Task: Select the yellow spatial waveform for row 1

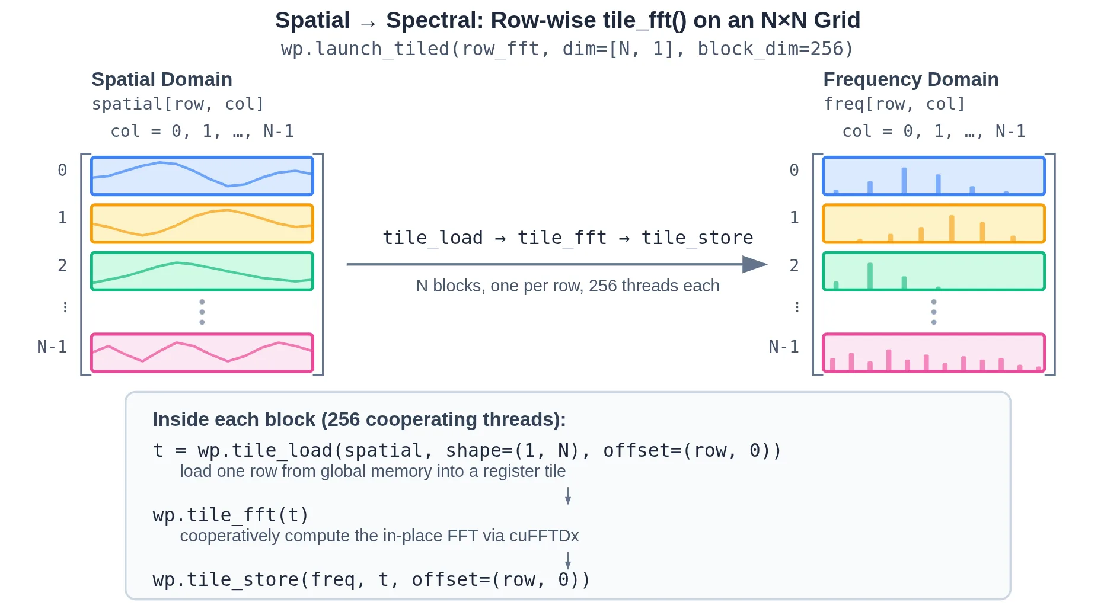Action: [202, 223]
